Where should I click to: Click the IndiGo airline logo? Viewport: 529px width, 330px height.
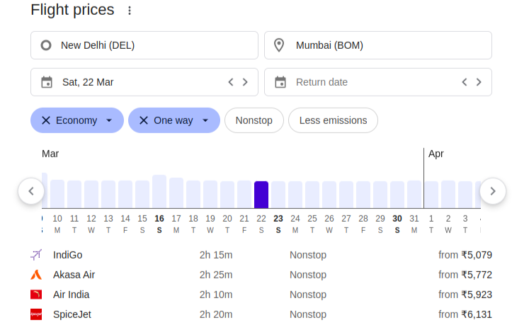(36, 255)
